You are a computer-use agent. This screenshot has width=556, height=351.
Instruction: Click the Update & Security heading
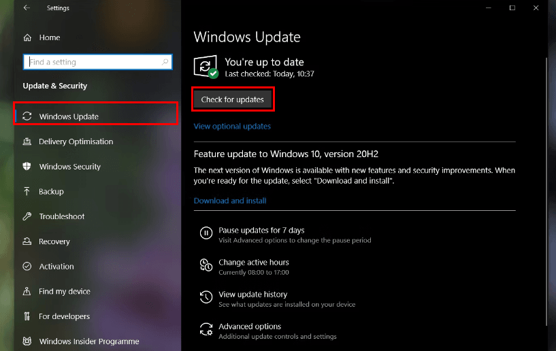click(55, 86)
